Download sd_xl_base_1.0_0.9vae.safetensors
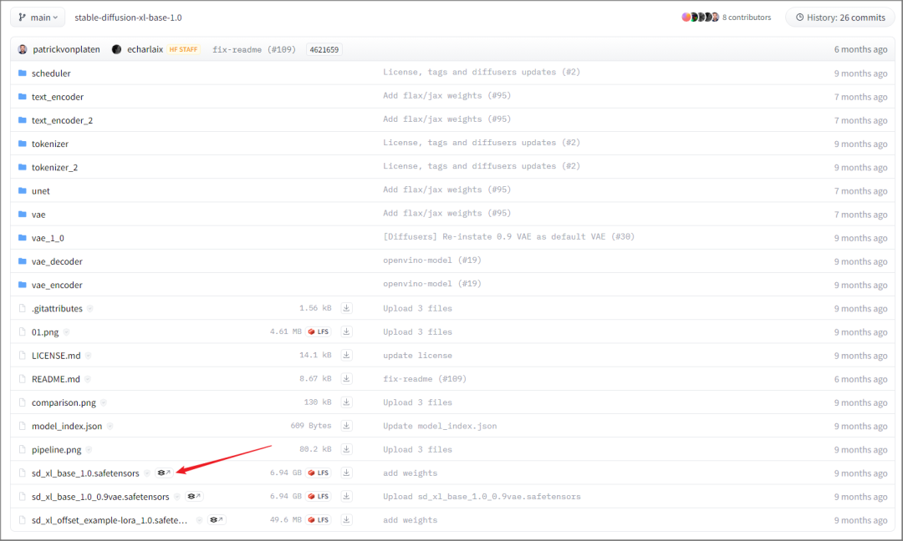 click(346, 497)
